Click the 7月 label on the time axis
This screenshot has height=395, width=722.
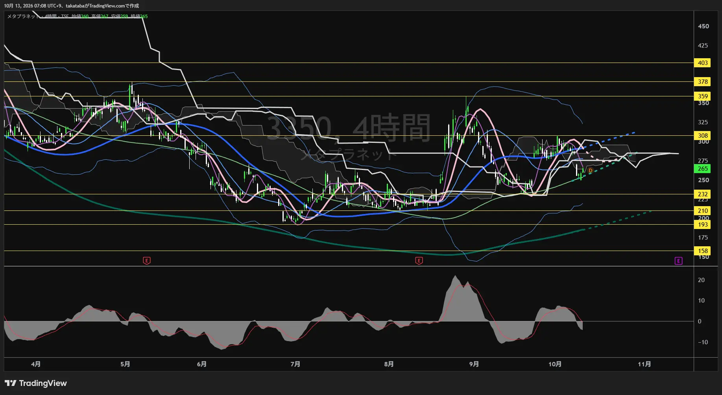(x=295, y=364)
